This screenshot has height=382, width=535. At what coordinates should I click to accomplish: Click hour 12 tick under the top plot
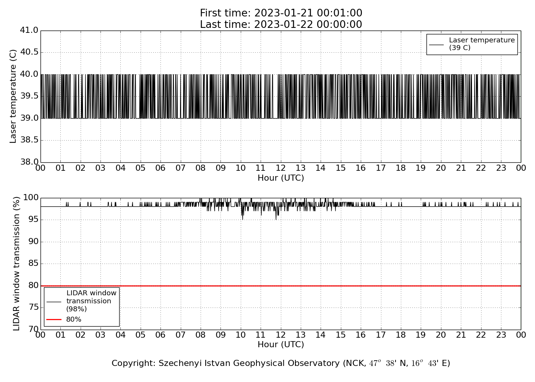click(x=280, y=168)
